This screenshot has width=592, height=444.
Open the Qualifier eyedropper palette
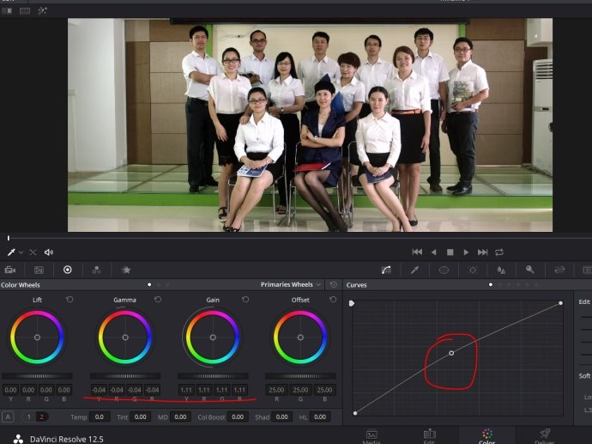(x=415, y=270)
